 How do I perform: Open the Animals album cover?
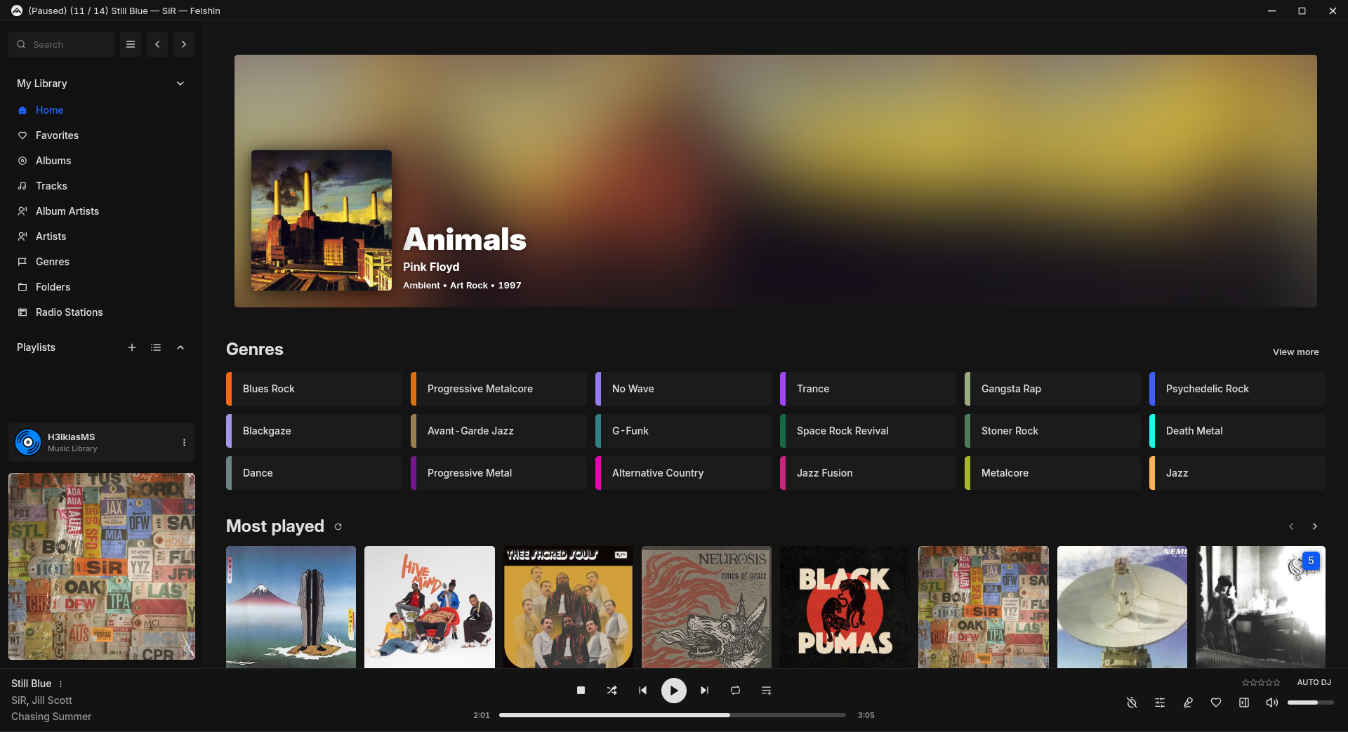click(x=322, y=220)
